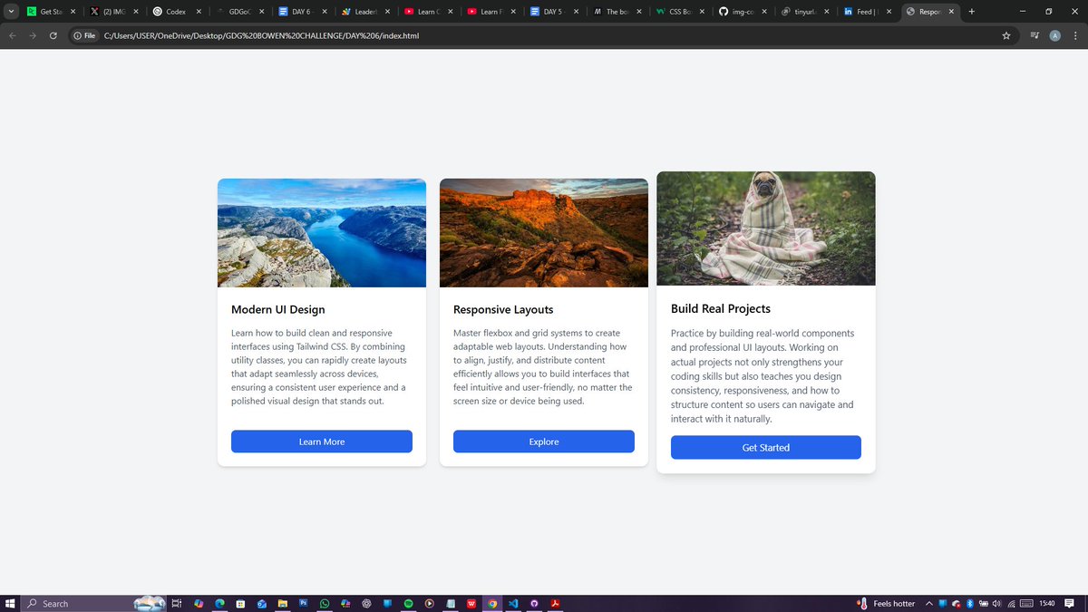Open Spotify from the taskbar
This screenshot has width=1088, height=612.
click(409, 603)
